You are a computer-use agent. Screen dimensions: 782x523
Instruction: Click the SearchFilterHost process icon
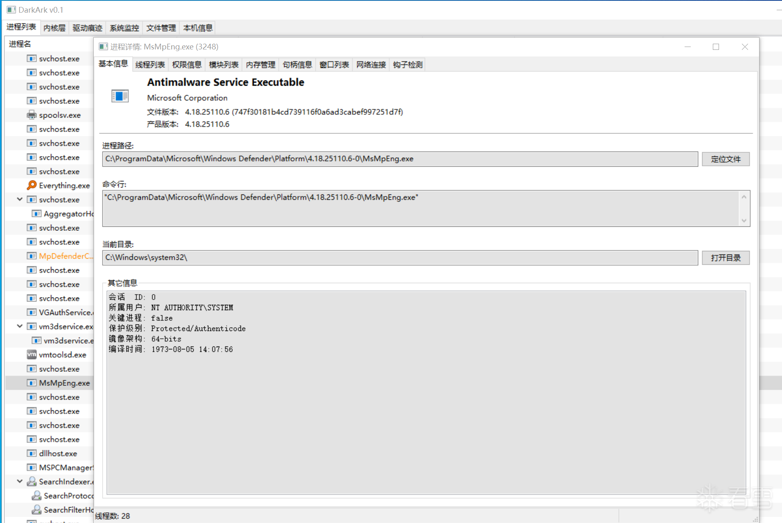click(x=36, y=510)
